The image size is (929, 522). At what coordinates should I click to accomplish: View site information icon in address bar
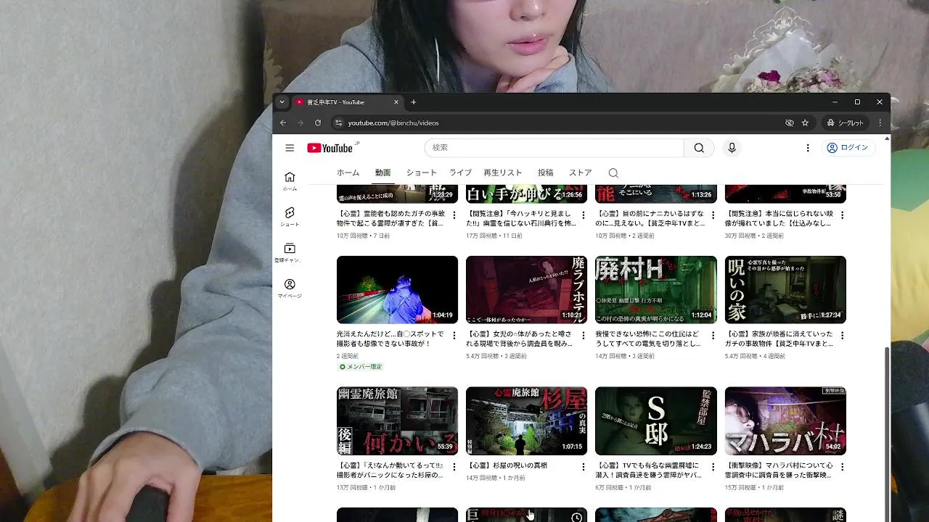[x=337, y=123]
